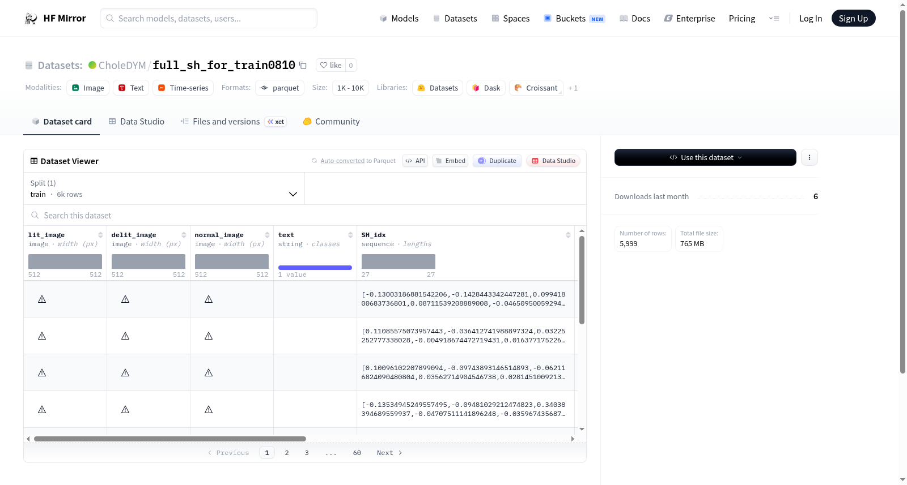The height and width of the screenshot is (485, 907).
Task: Click the first row lit_image warning icon
Action: 42,299
